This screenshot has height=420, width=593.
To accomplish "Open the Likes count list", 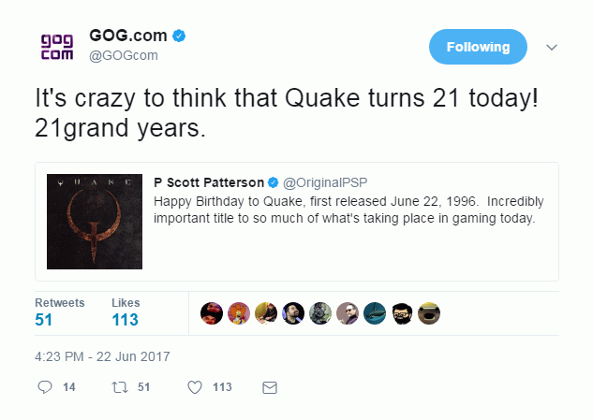I will pyautogui.click(x=126, y=312).
